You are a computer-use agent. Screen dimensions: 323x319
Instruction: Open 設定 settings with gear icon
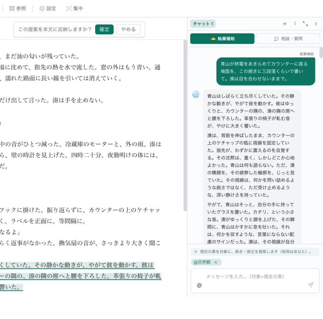[48, 8]
